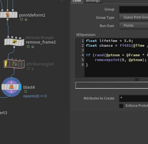Viewport: 148px width, 144px height.
Task: Click the green badge under blast4
Action: click(26, 91)
